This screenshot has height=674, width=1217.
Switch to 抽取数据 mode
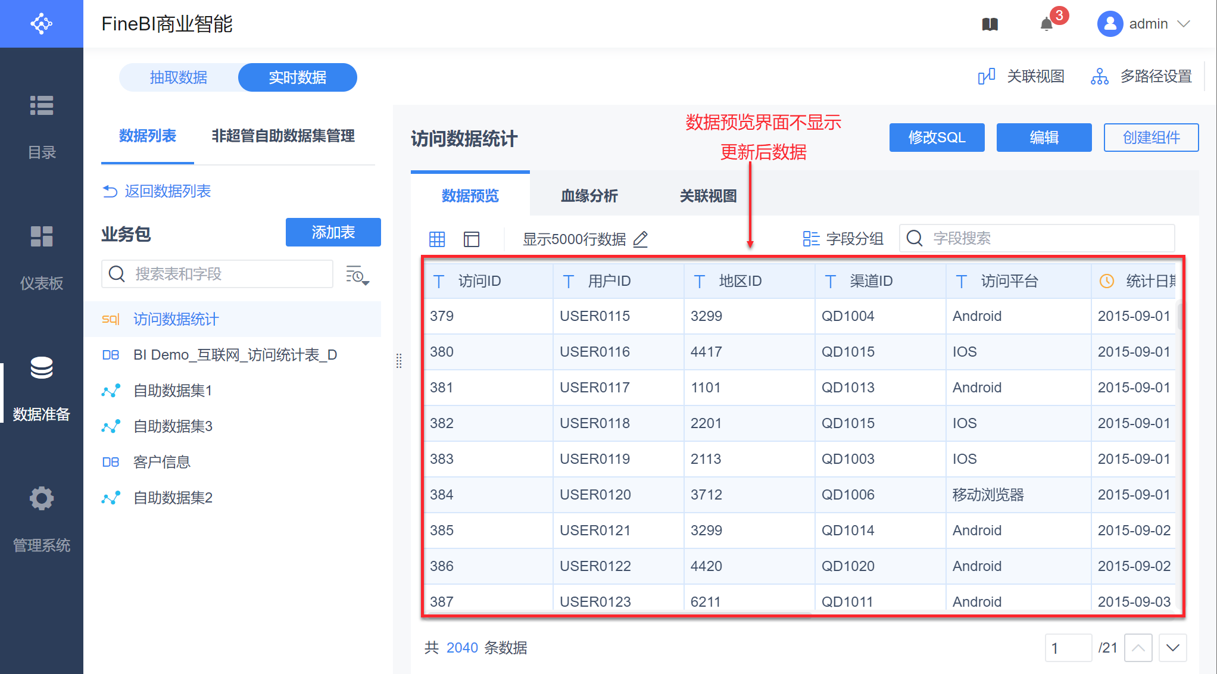pos(179,77)
